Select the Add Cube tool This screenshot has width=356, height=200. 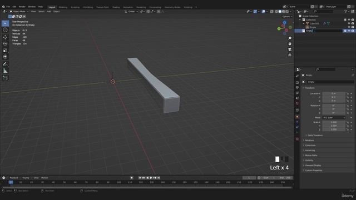[5, 78]
